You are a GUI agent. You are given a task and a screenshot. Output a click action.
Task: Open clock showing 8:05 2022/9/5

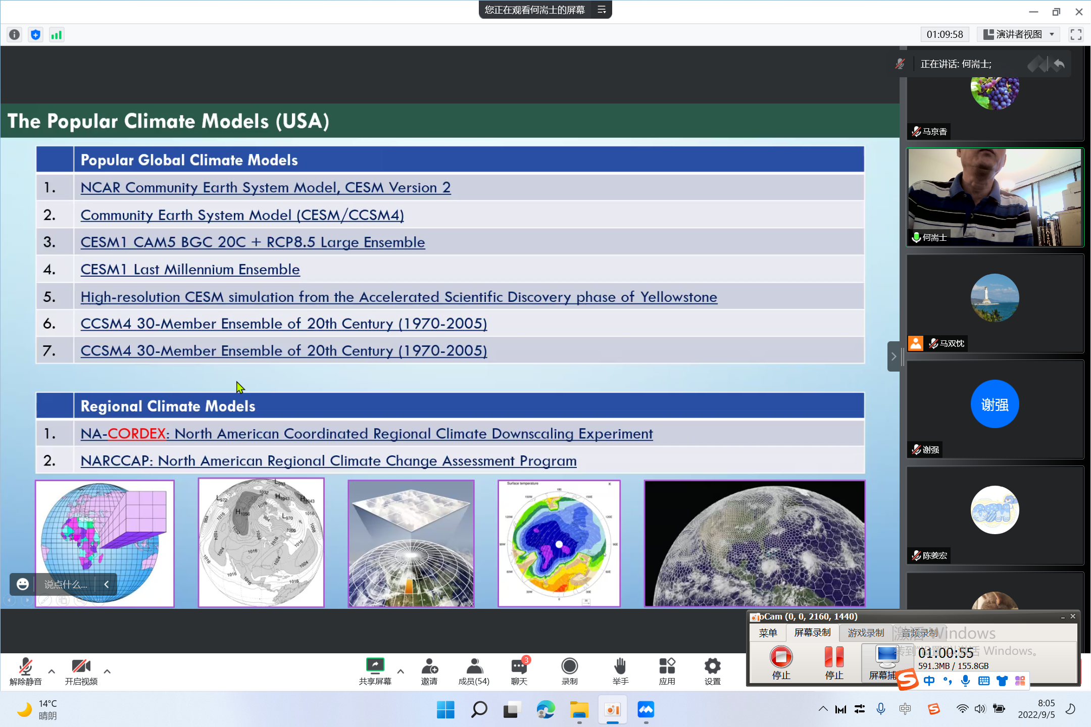(x=1036, y=709)
